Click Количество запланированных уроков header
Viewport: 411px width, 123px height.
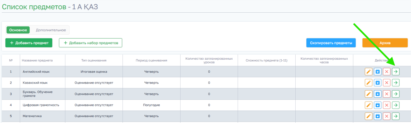pos(209,60)
